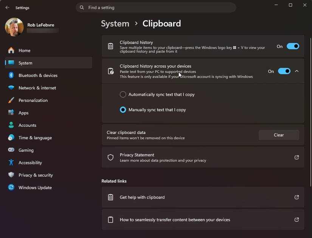Click the Accessibility icon in the sidebar
Image resolution: width=312 pixels, height=238 pixels.
(11, 162)
